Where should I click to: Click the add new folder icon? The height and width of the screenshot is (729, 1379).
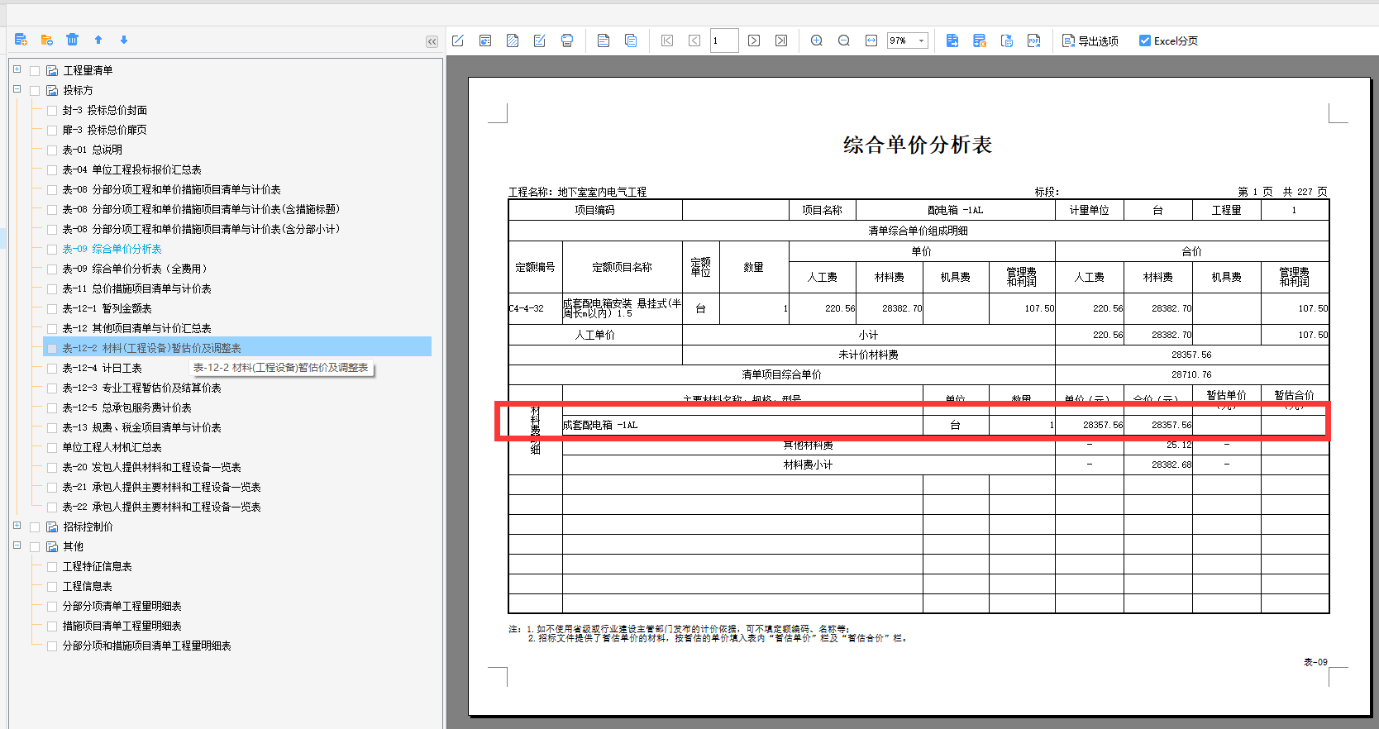[47, 40]
